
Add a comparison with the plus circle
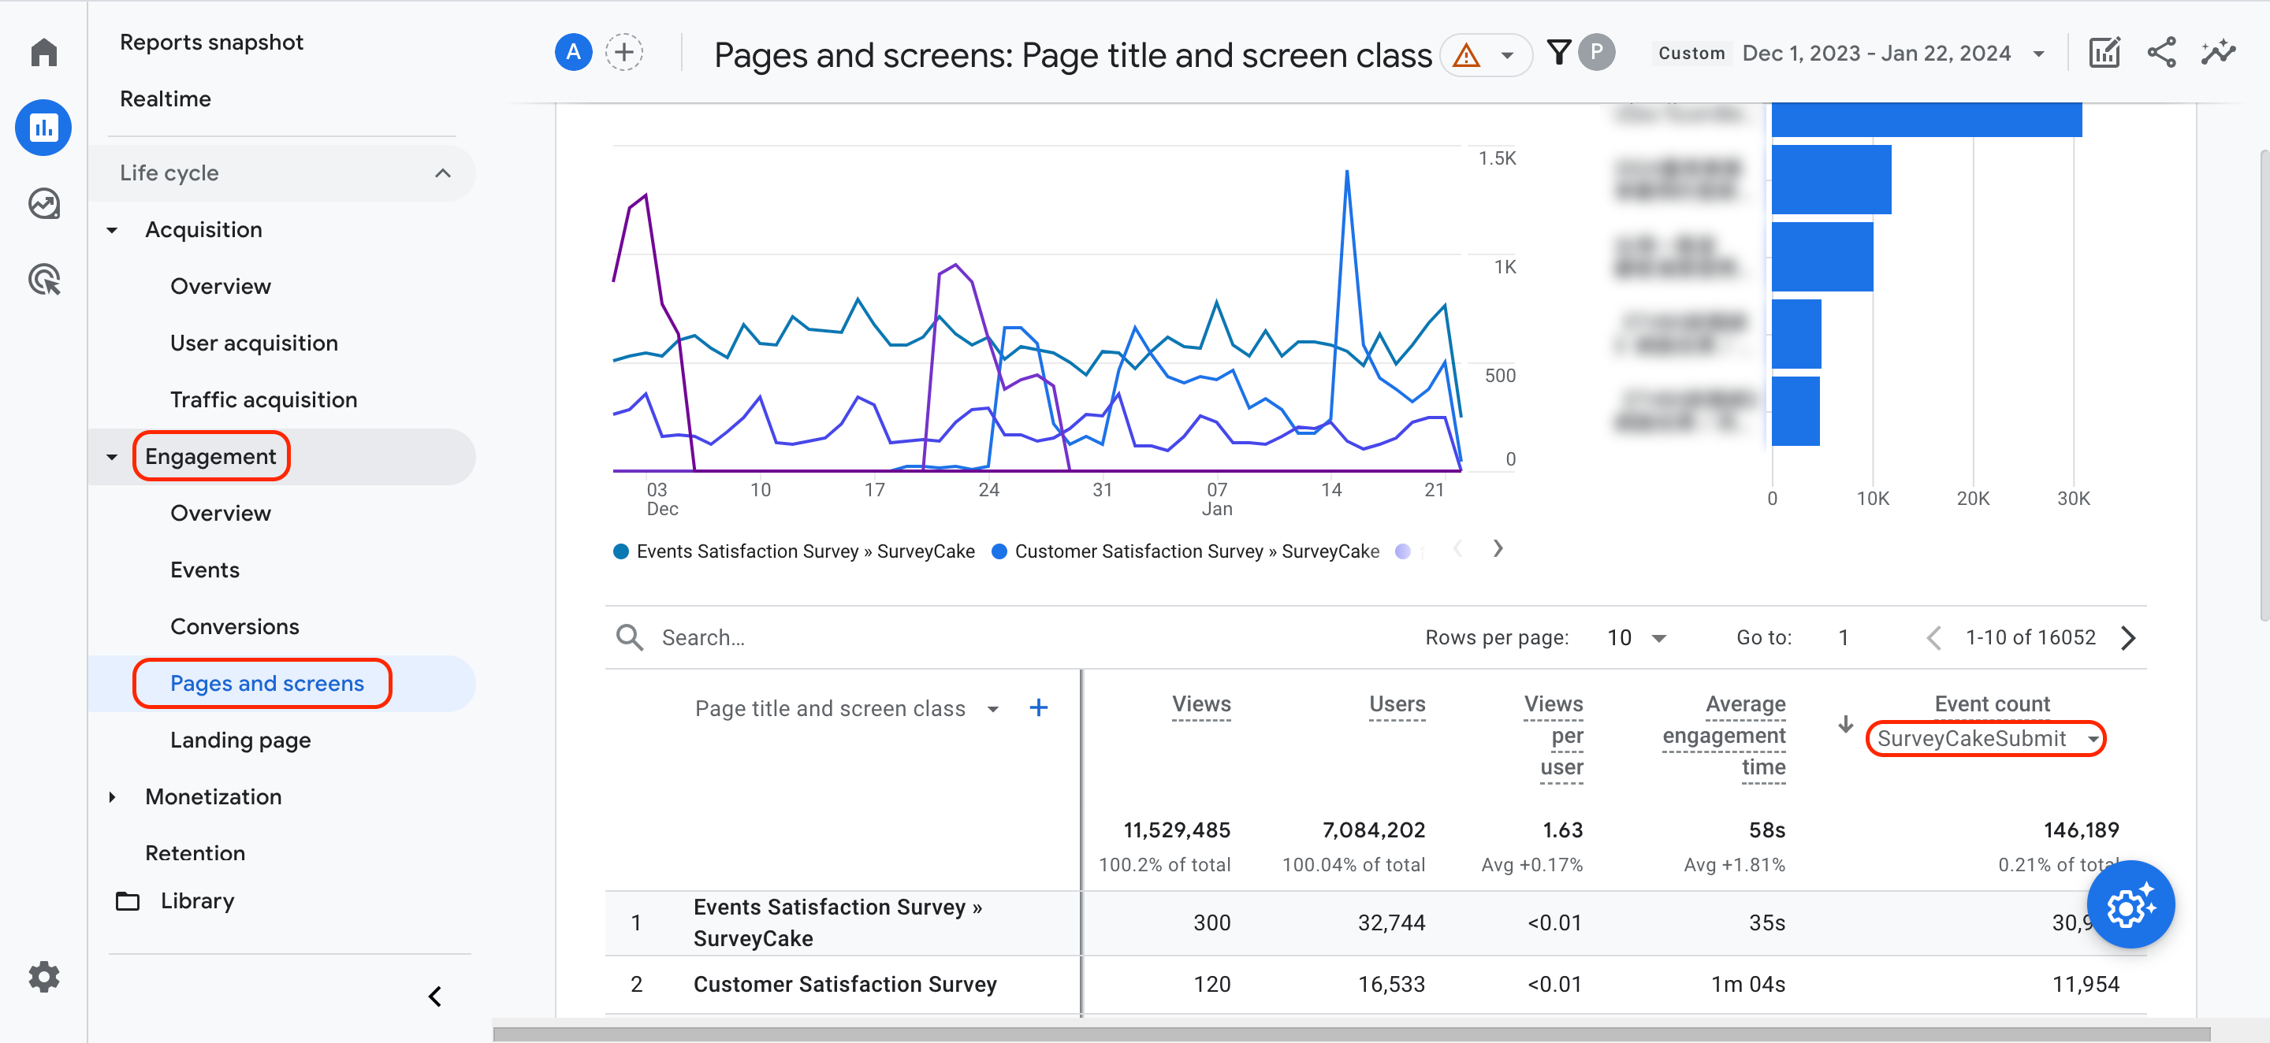[x=624, y=52]
